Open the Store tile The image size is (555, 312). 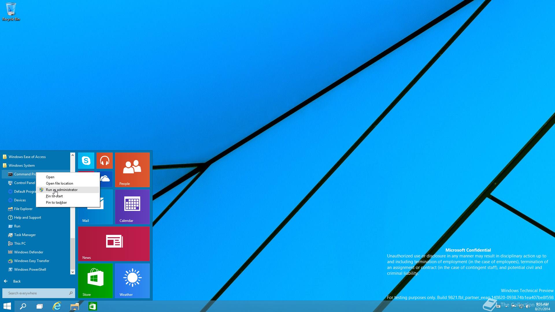pyautogui.click(x=95, y=281)
